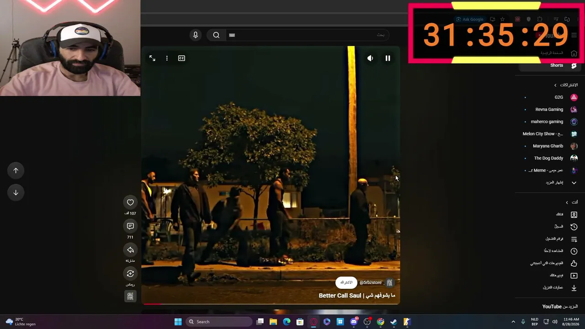This screenshot has height=329, width=585.
Task: Open File Explorer from the taskbar
Action: coord(273,322)
